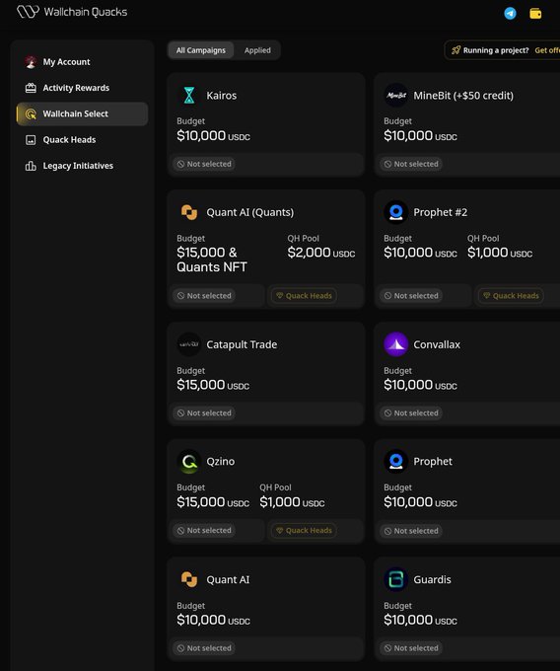Open the MineBit (+$50 credit) title

click(x=463, y=96)
